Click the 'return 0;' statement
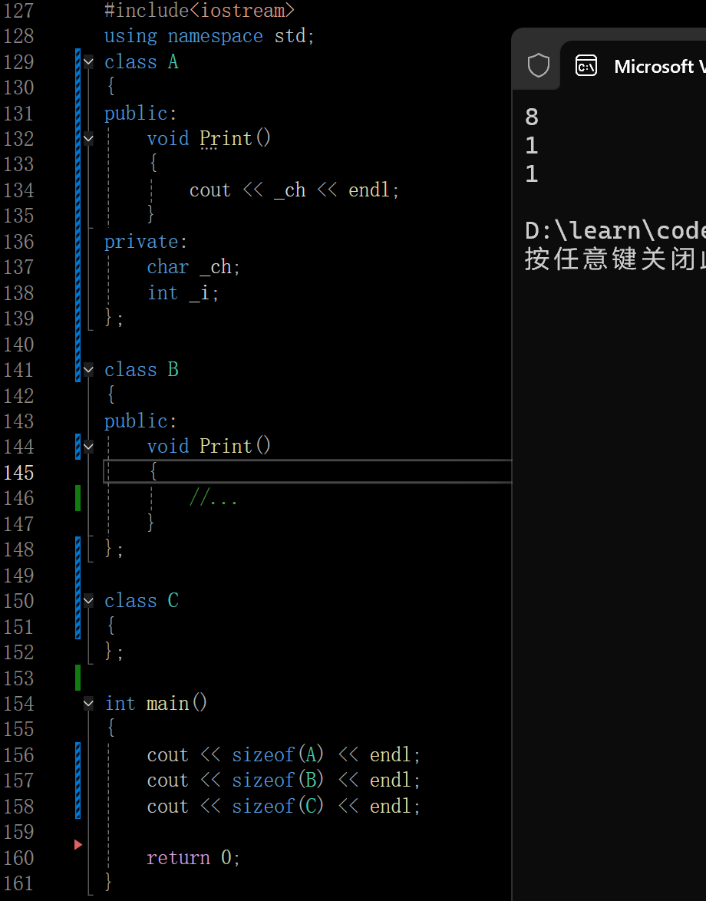Screen dimensions: 706x901 (x=193, y=857)
